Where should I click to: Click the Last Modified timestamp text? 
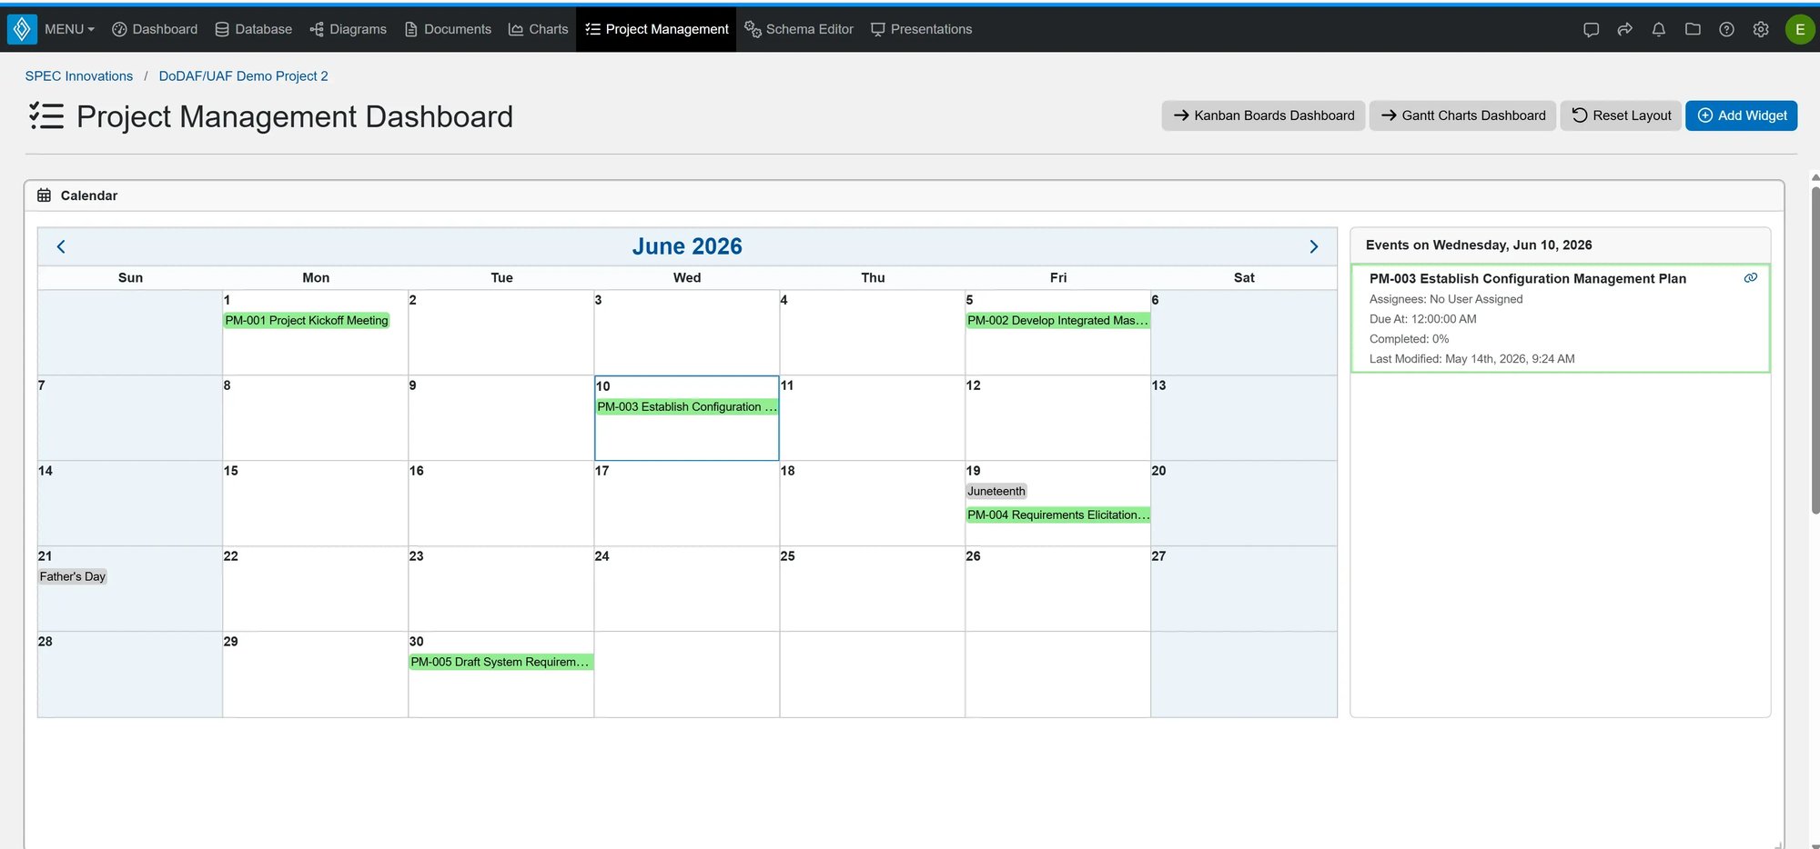tap(1472, 359)
